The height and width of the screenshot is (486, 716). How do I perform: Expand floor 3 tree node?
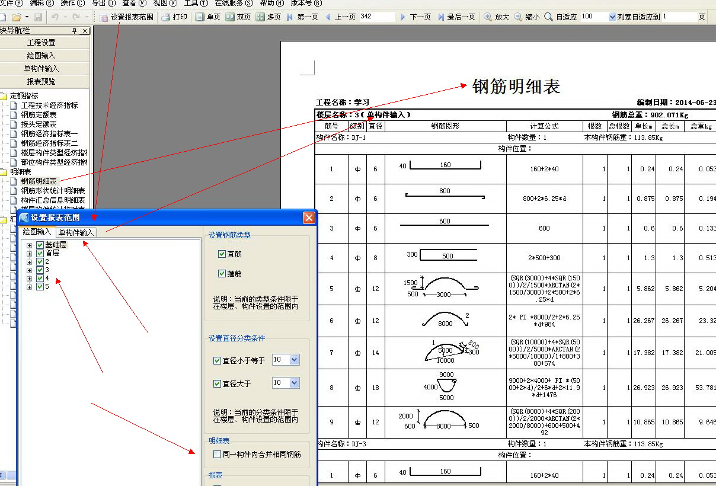[x=30, y=270]
